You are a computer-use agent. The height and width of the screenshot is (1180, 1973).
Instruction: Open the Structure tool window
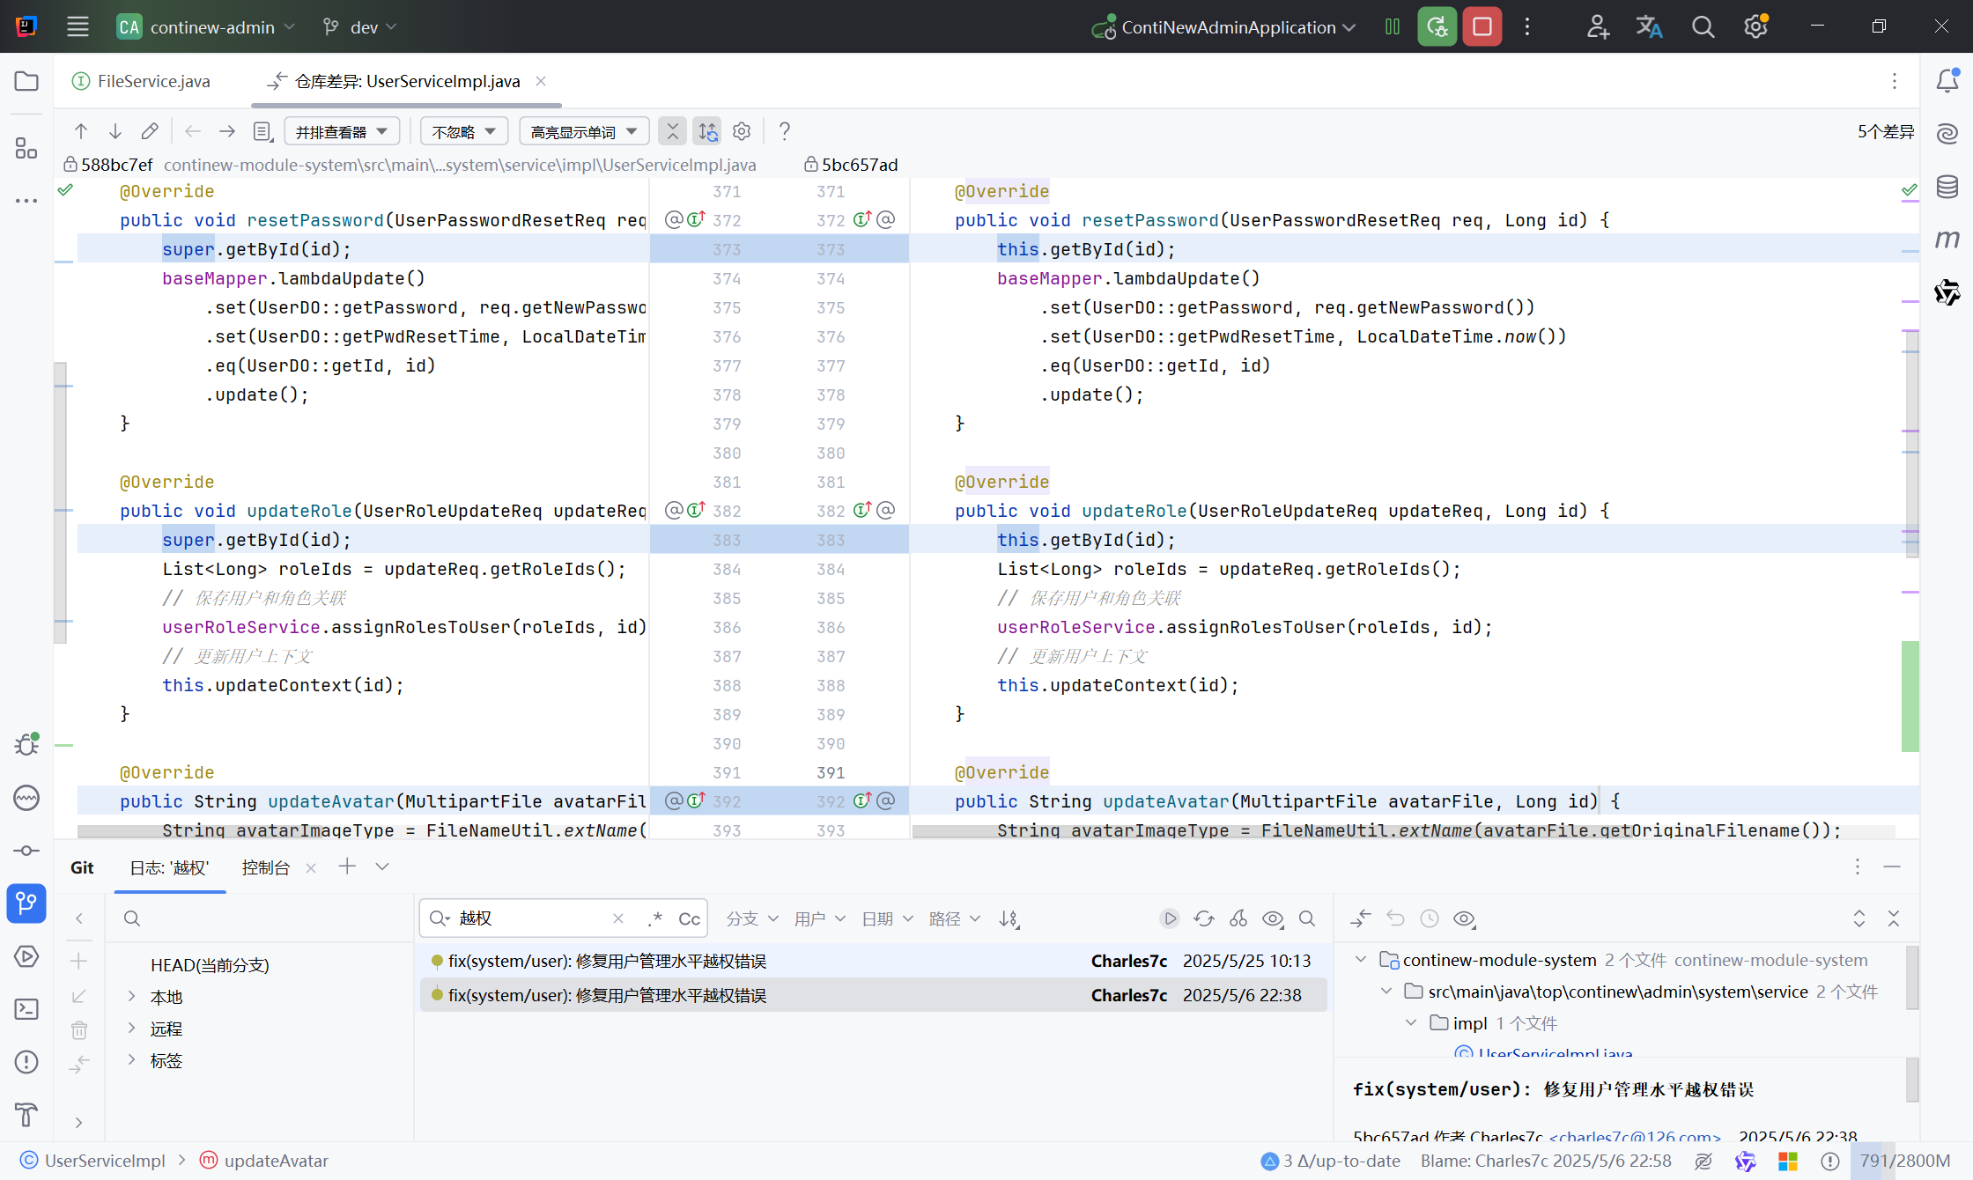coord(26,148)
